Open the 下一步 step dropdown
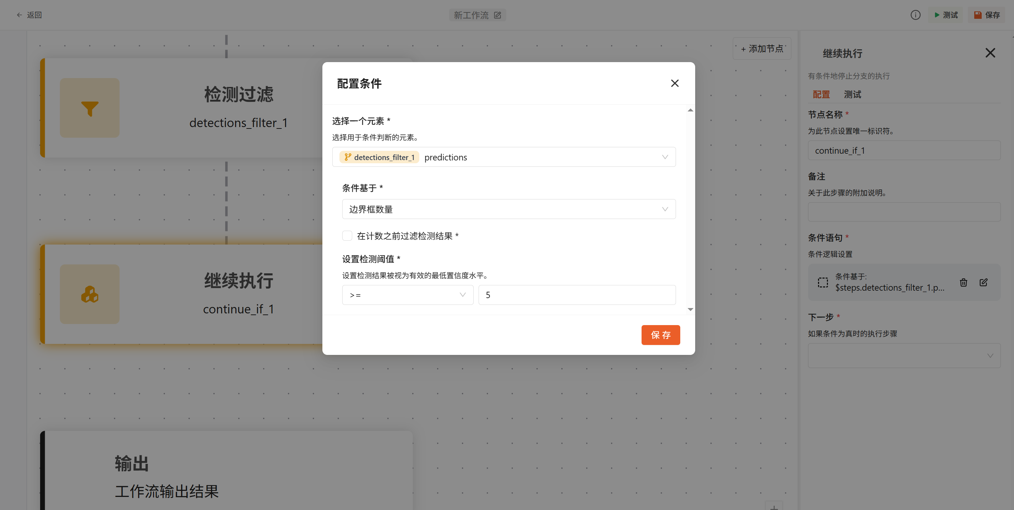 (904, 356)
